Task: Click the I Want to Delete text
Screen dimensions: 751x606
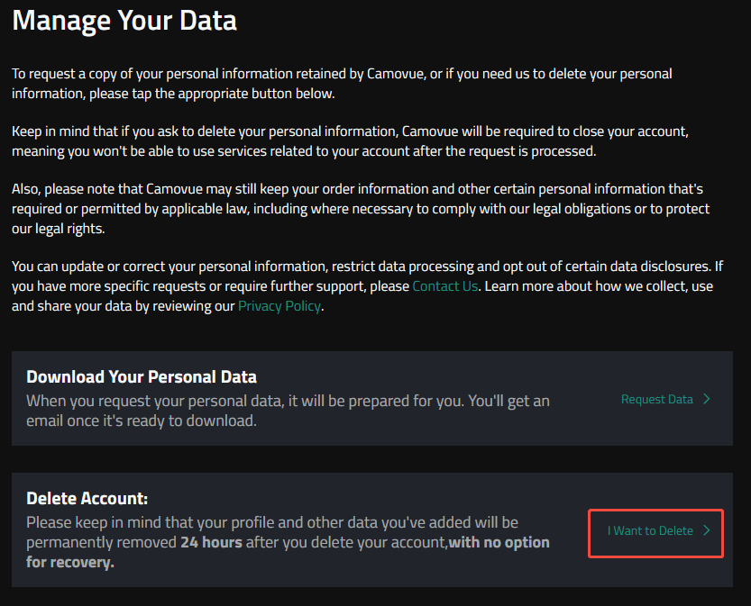Action: [x=650, y=530]
